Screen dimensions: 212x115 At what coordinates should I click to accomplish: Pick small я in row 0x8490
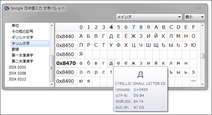(x=89, y=81)
